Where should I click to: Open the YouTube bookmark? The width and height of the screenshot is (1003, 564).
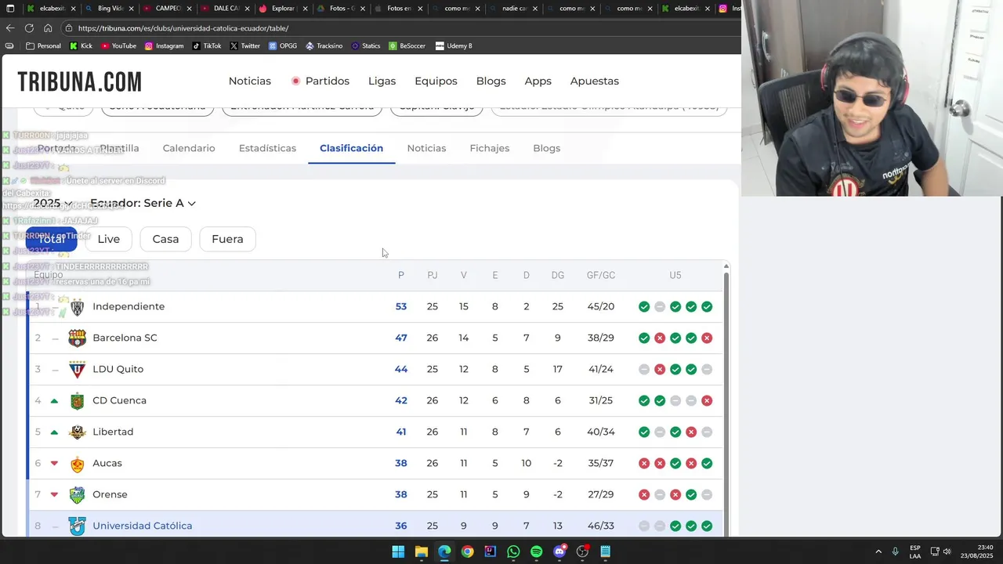tap(118, 46)
